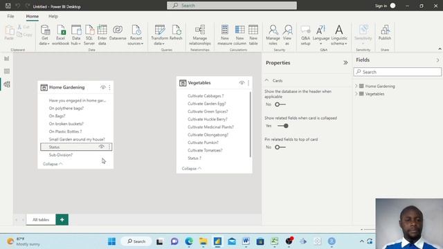
Task: Collapse the ribbon
Action: [440, 49]
